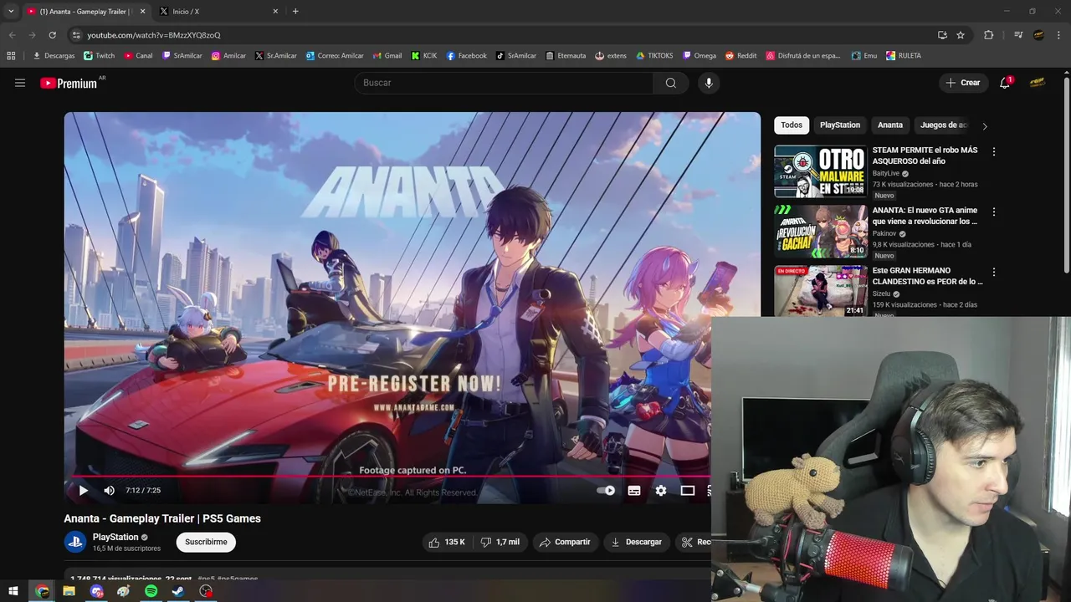Click the page vertical scrollbar
The image size is (1071, 602).
[x=1066, y=175]
